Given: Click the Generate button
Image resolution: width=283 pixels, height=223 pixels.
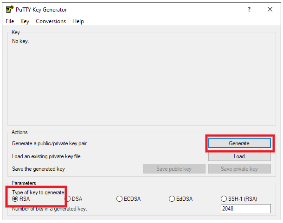Looking at the screenshot, I should 239,143.
